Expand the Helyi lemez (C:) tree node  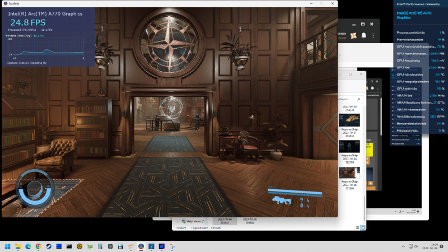[178, 221]
